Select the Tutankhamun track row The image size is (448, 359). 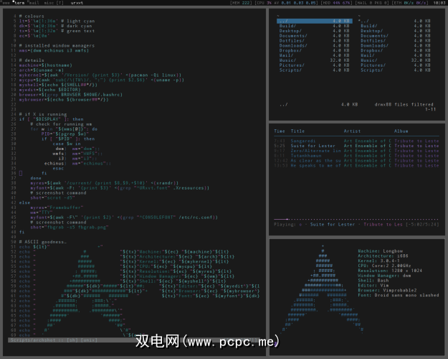coord(356,156)
